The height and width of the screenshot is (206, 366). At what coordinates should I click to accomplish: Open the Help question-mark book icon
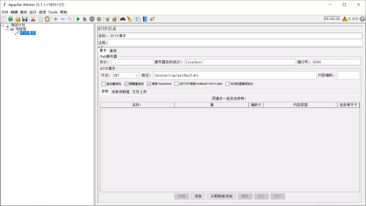pos(145,19)
